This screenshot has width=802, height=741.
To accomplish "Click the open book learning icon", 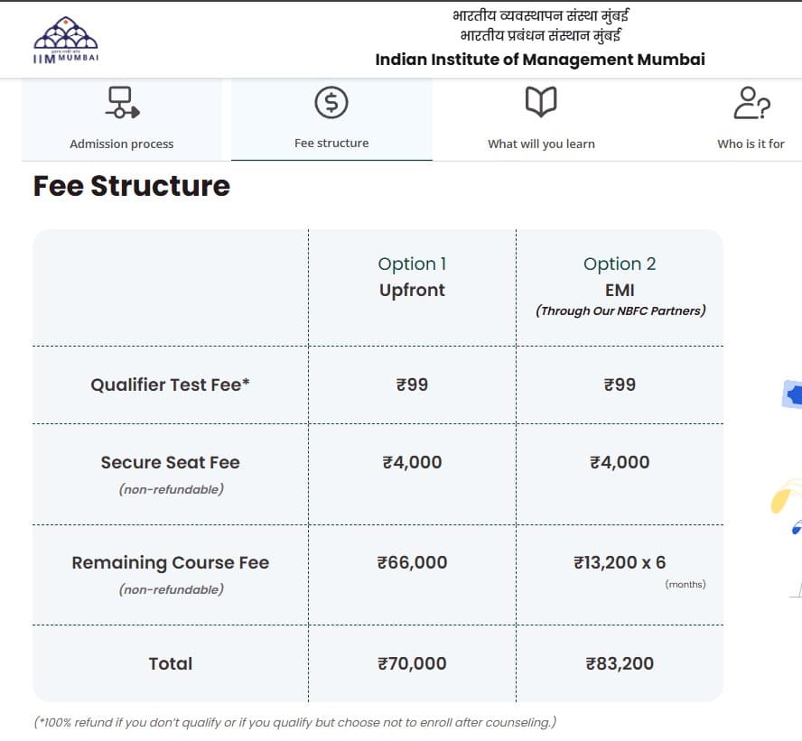I will click(541, 103).
